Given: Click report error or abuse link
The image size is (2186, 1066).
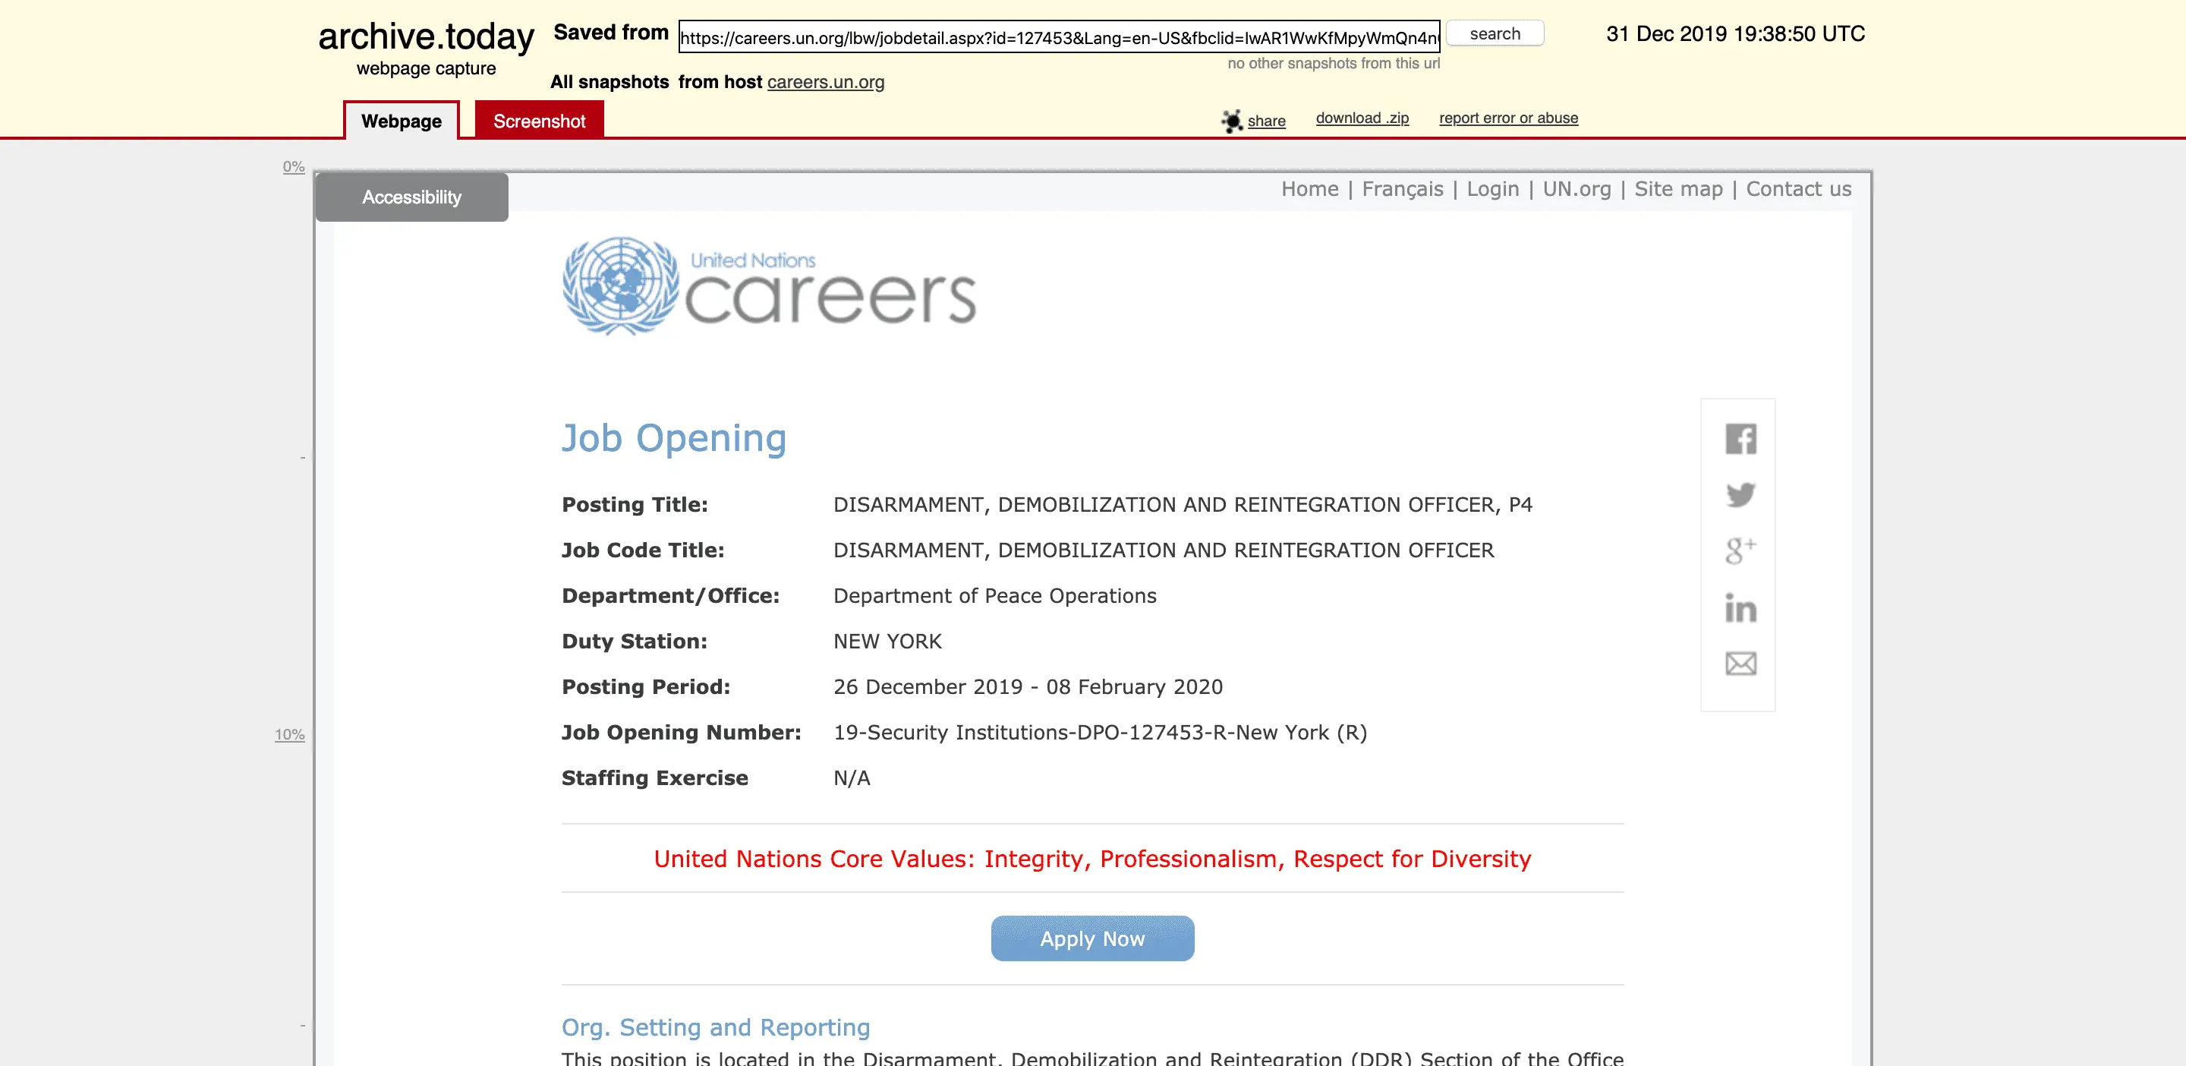Looking at the screenshot, I should (x=1507, y=118).
